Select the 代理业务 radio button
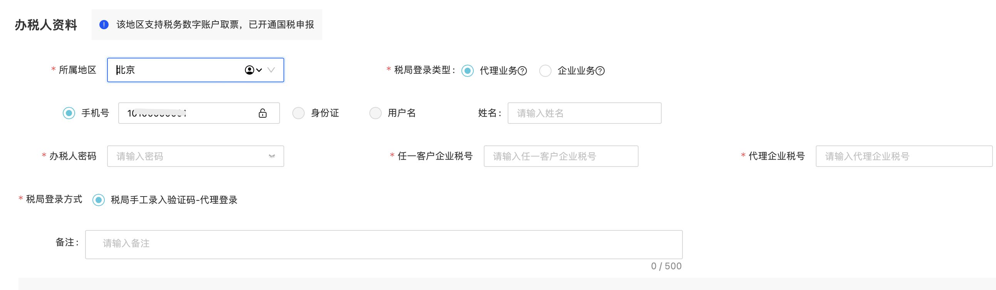Viewport: 996px width, 290px height. click(468, 71)
